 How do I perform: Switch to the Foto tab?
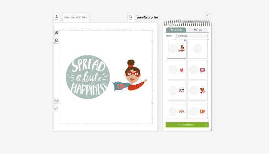click(198, 30)
